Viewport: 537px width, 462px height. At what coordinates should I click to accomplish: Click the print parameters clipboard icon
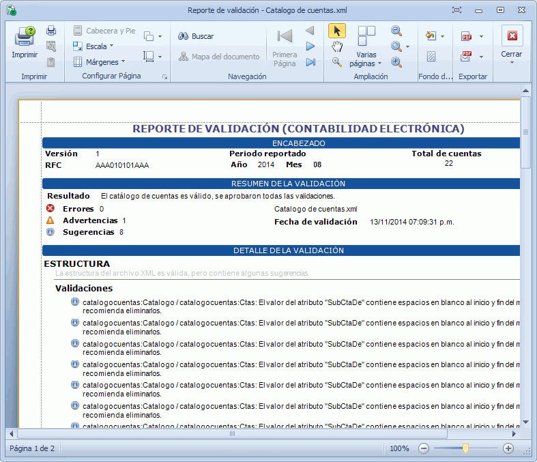(51, 62)
